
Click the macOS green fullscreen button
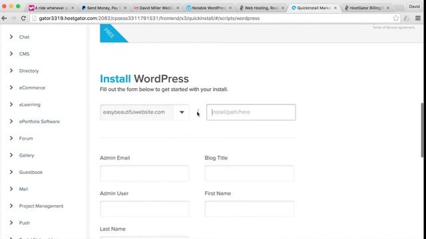coord(18,6)
